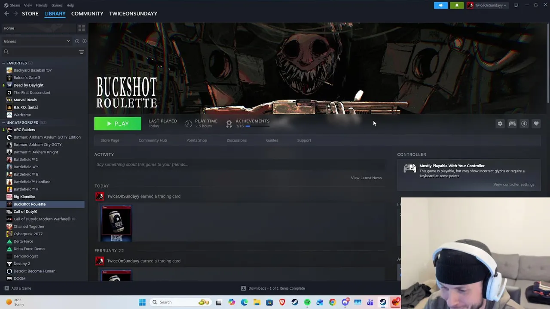The image size is (550, 309).
Task: Open Microsoft Edge from the taskbar
Action: pos(244,302)
